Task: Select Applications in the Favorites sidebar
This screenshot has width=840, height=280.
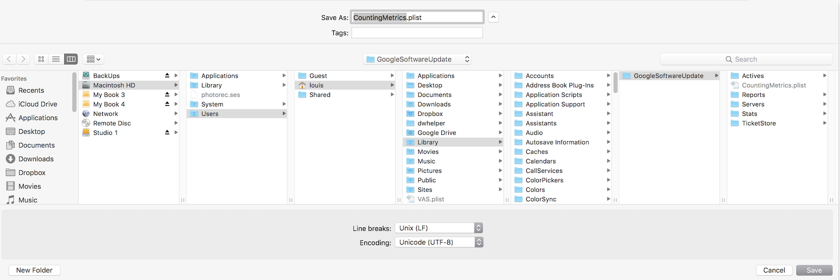Action: (x=37, y=118)
